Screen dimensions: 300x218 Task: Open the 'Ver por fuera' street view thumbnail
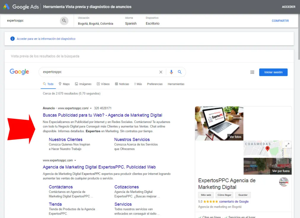point(267,166)
